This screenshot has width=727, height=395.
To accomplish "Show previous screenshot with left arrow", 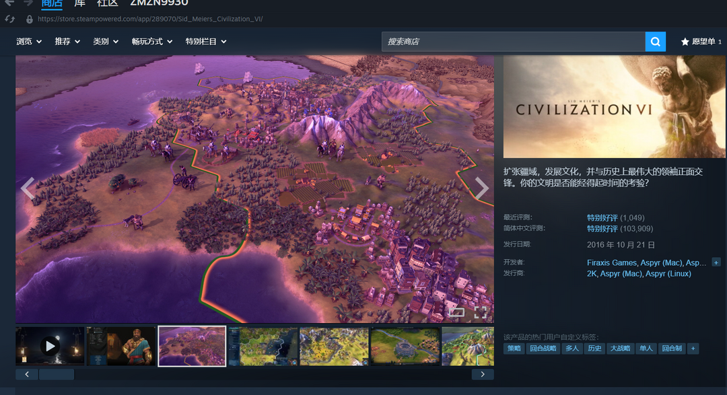I will click(x=28, y=188).
